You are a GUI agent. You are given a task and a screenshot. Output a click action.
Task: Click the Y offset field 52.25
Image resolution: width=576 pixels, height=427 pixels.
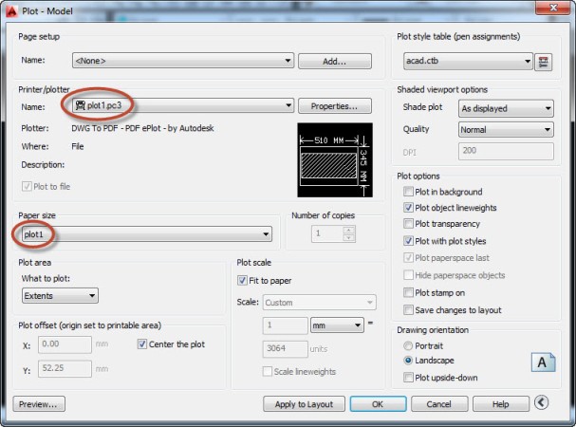(65, 368)
